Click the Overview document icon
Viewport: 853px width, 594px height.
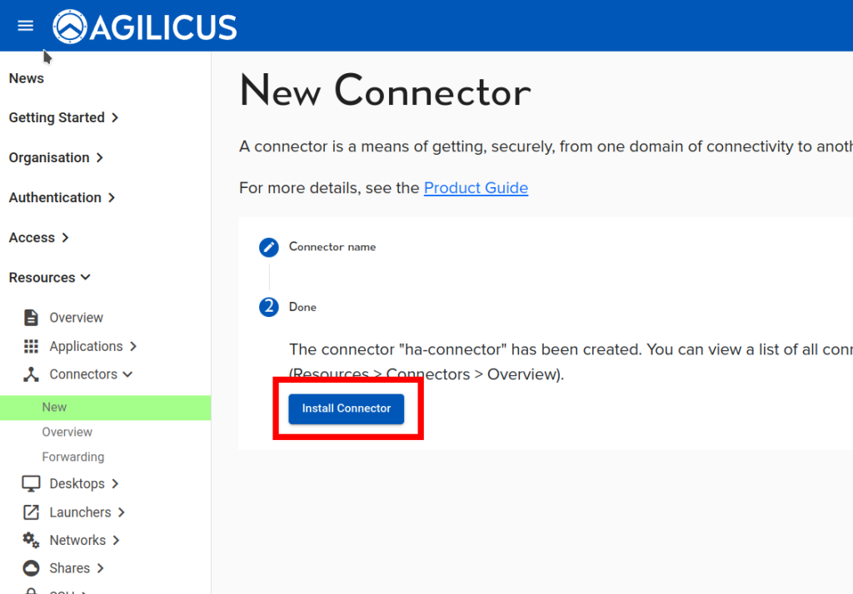coord(31,318)
